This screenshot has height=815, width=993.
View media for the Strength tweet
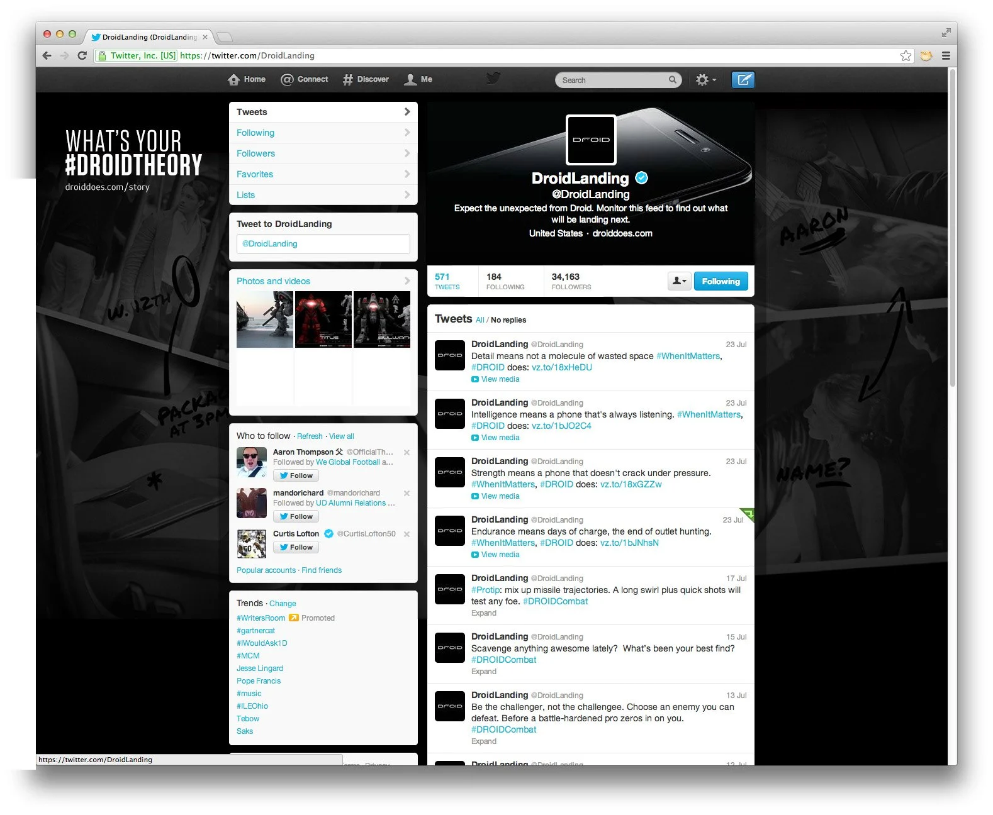tap(495, 496)
